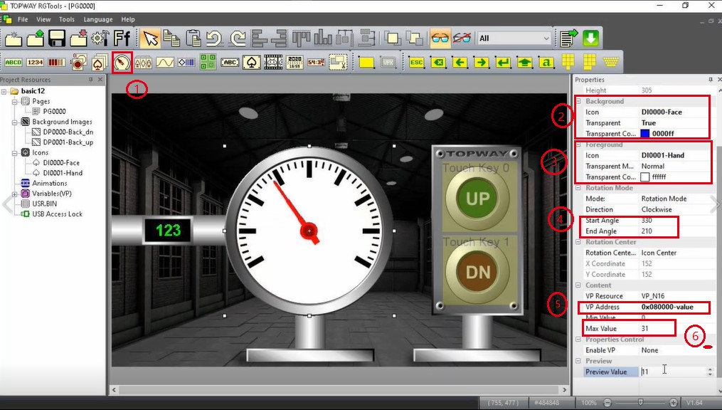Toggle the Properties panel pin
This screenshot has width=722, height=410.
710,80
